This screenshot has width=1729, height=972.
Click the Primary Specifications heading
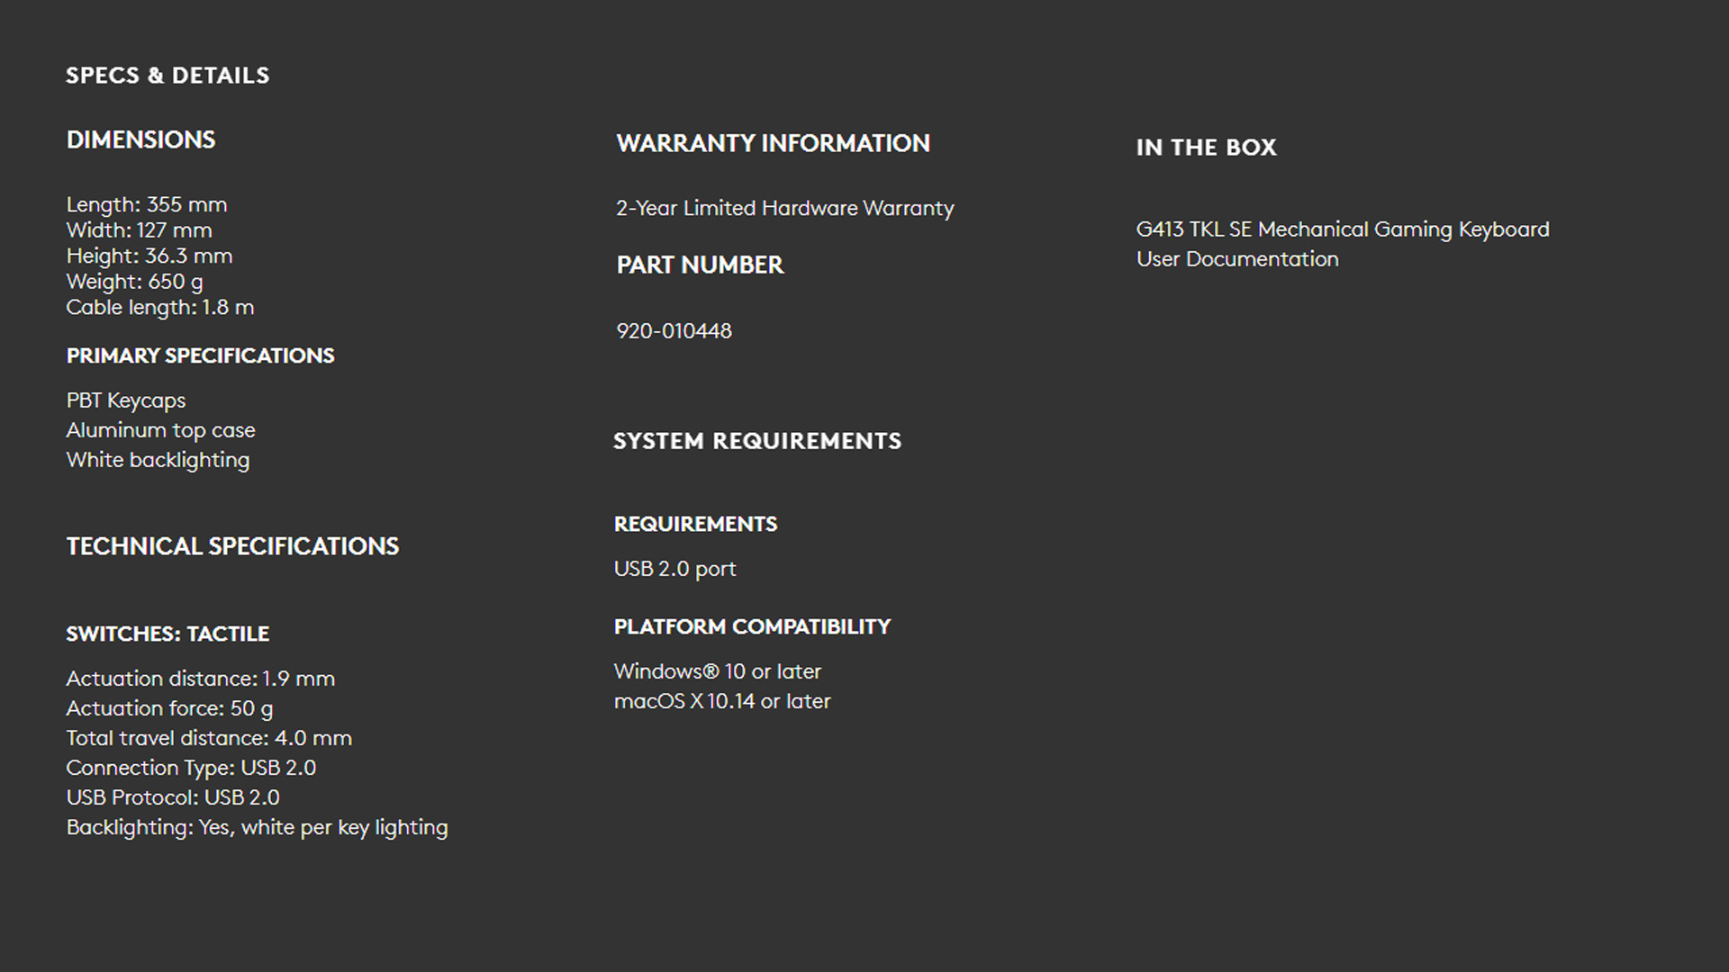tap(200, 356)
